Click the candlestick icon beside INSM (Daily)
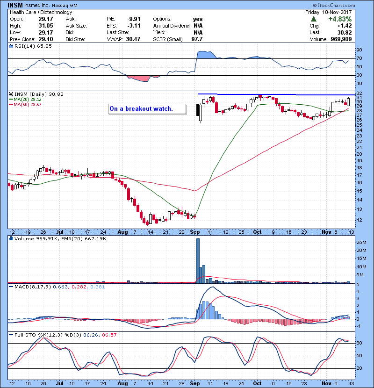 click(x=11, y=94)
